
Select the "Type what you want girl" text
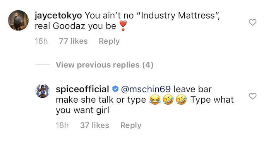tap(145, 105)
